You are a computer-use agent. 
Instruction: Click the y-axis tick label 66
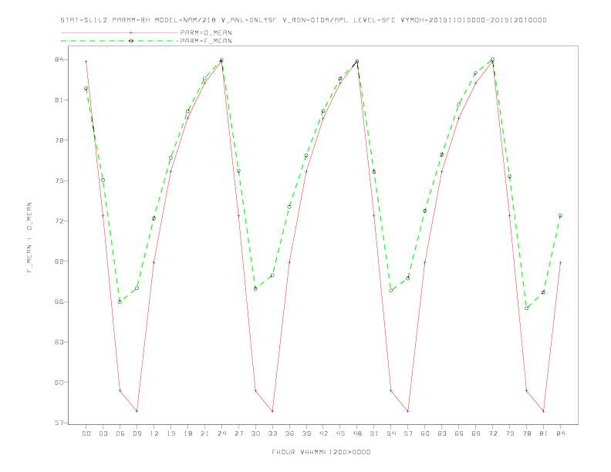tap(59, 302)
